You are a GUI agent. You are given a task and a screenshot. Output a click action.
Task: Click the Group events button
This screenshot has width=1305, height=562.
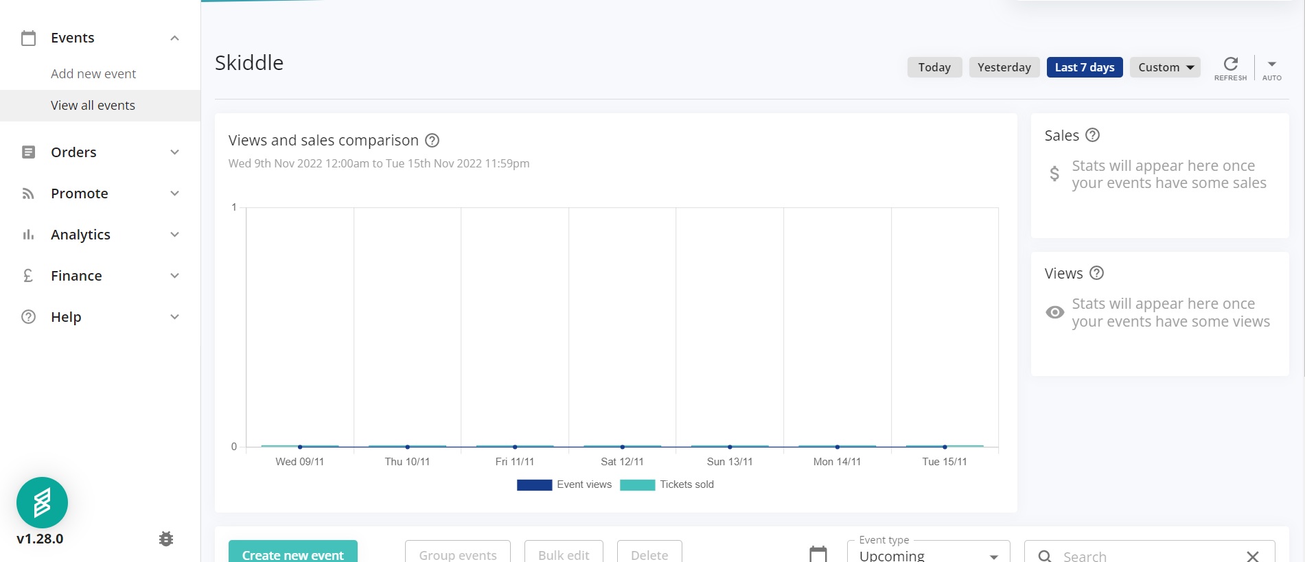458,552
